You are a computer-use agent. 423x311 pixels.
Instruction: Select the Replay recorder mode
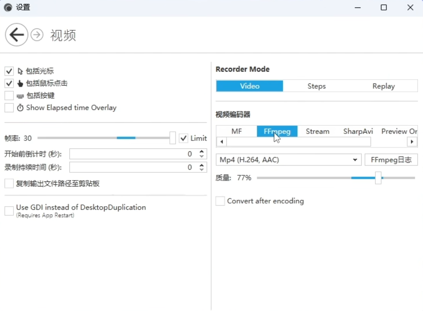[383, 86]
